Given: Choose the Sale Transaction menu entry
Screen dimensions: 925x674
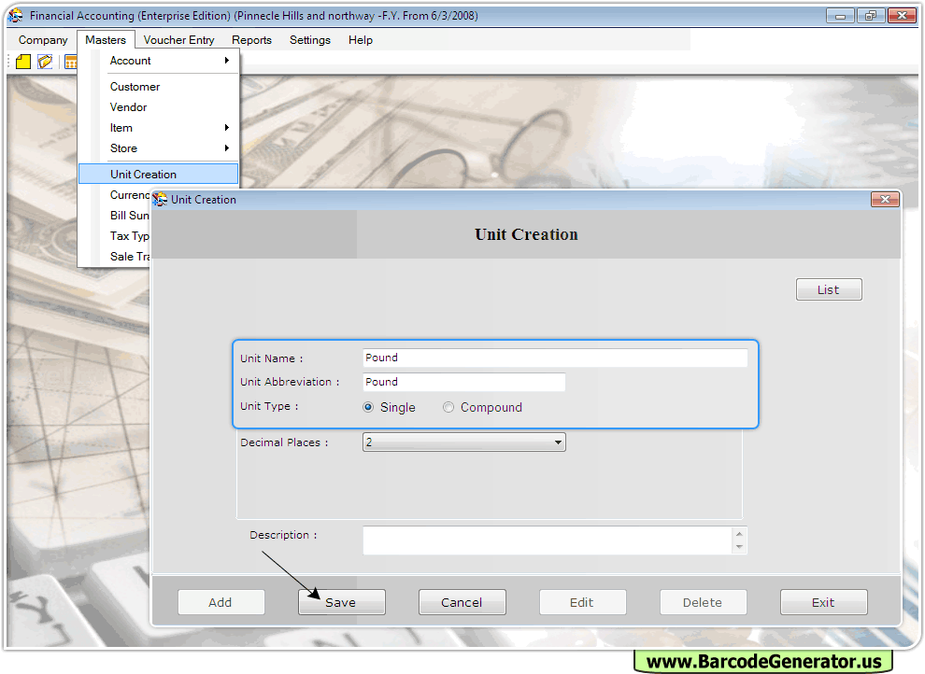Looking at the screenshot, I should 129,257.
